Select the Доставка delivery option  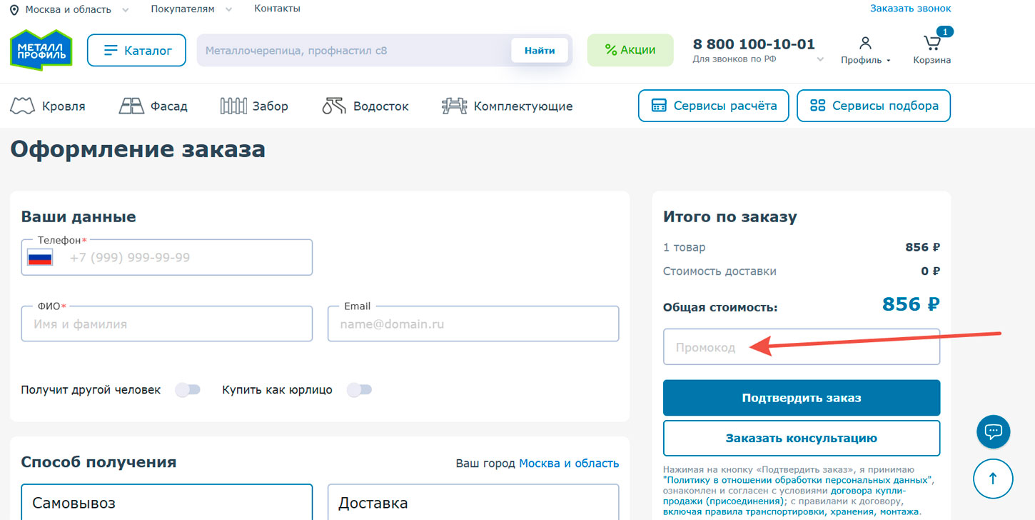tap(473, 501)
